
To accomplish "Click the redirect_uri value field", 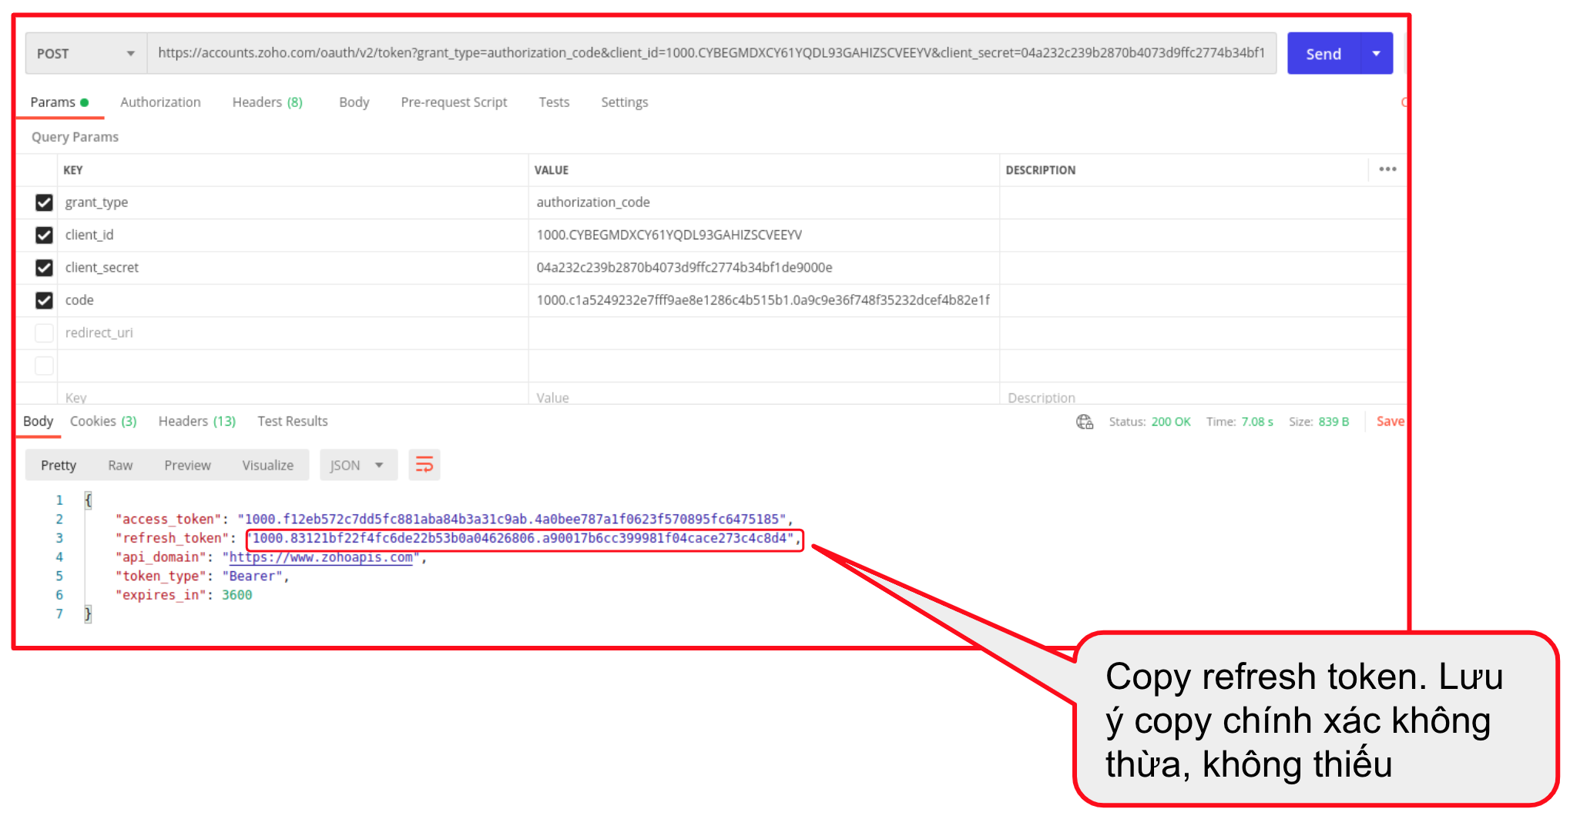I will [x=763, y=333].
